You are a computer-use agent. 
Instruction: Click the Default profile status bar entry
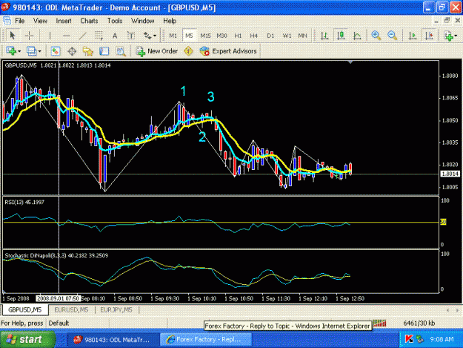tap(59, 324)
